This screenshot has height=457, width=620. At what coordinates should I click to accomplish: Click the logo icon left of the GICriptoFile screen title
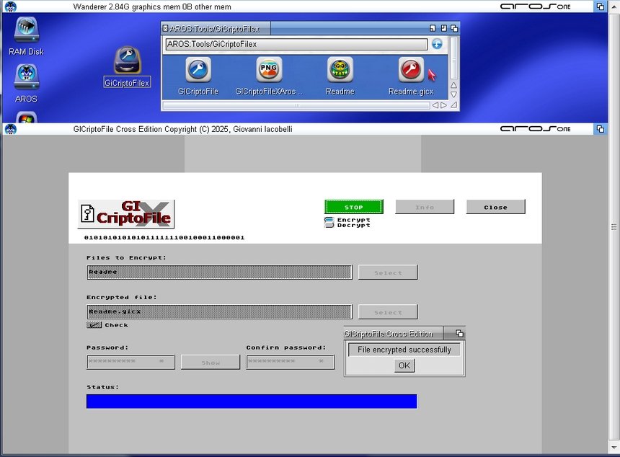pyautogui.click(x=11, y=129)
